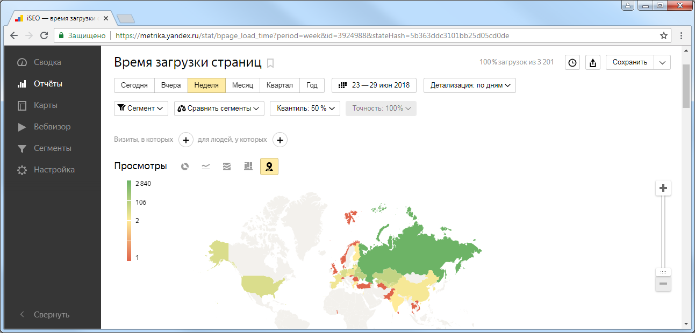The image size is (695, 333).
Task: Open the Сегмент dropdown
Action: point(141,108)
